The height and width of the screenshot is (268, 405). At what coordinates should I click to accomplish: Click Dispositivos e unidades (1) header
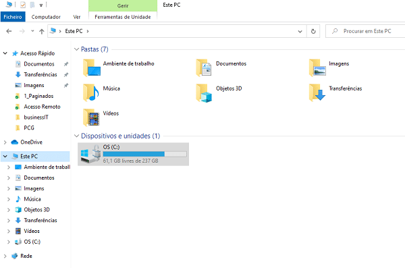(x=121, y=136)
